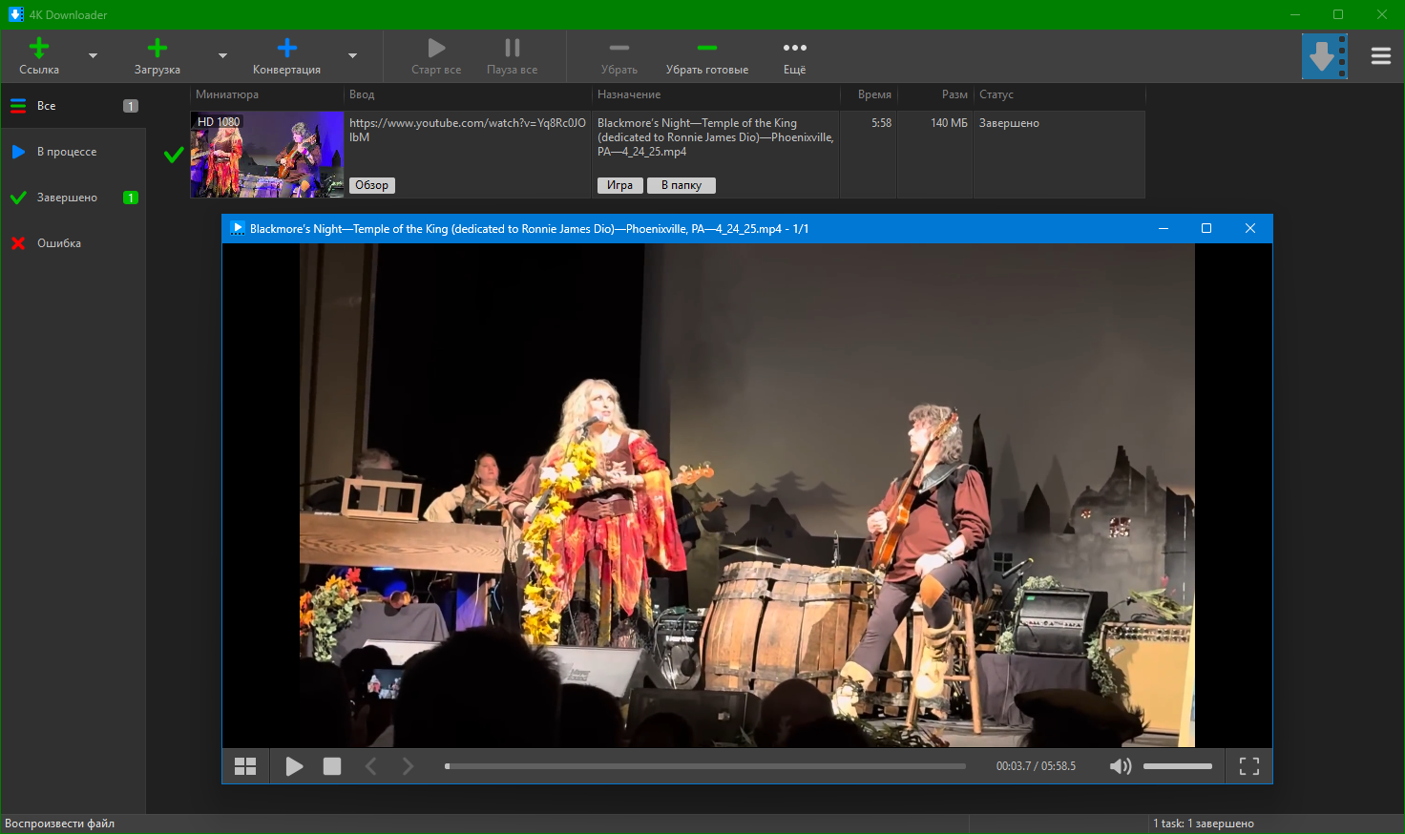Adjust the player volume slider
The height and width of the screenshot is (834, 1405).
[1177, 766]
